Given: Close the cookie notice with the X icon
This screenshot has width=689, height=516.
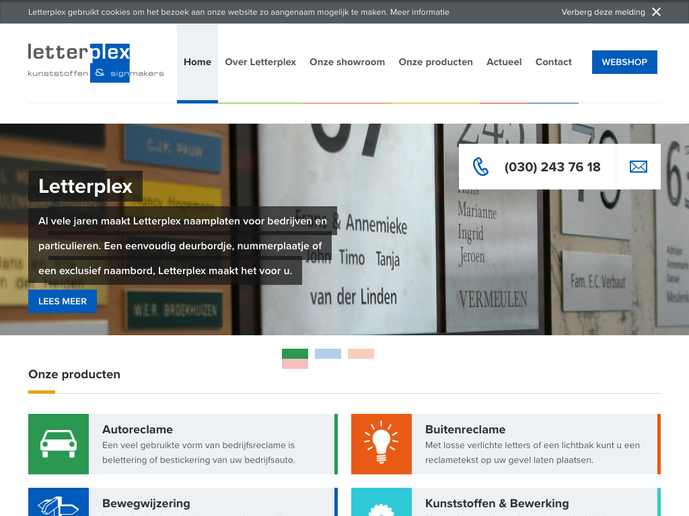Looking at the screenshot, I should coord(656,12).
